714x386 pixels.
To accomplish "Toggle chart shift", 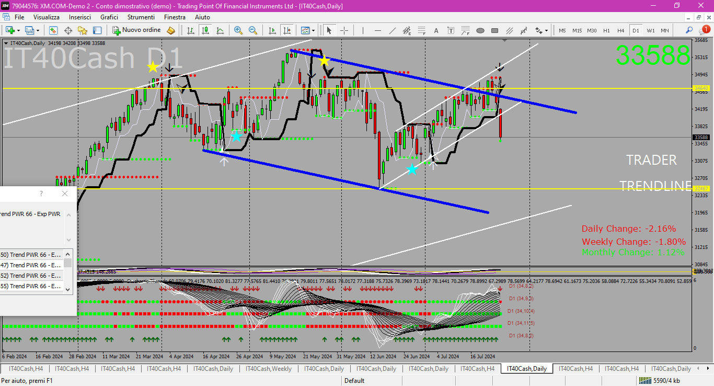I will (x=286, y=30).
